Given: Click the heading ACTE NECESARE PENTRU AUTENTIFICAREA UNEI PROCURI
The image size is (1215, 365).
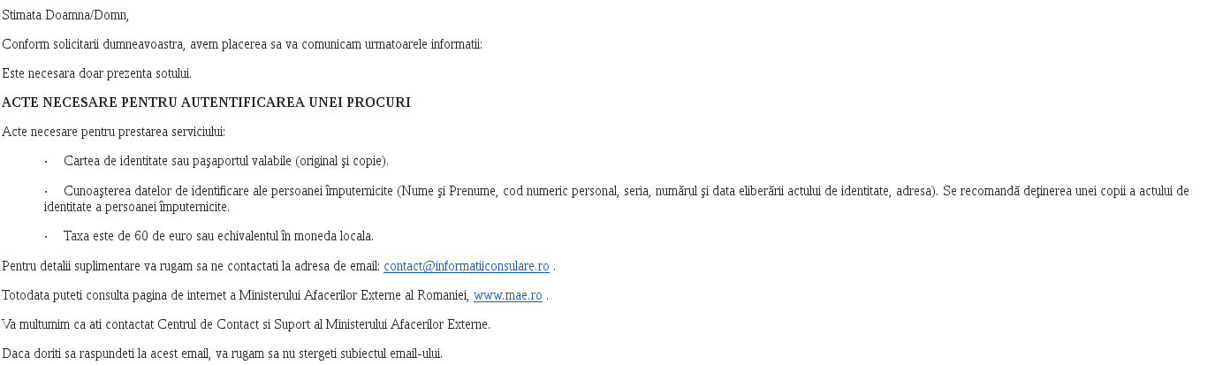Looking at the screenshot, I should [x=206, y=103].
